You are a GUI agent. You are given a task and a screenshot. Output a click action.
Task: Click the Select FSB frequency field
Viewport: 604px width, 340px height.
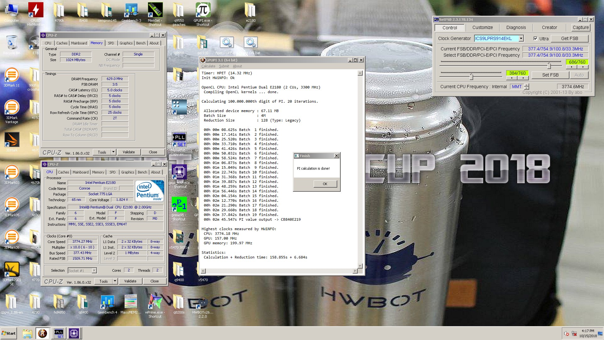coord(555,55)
